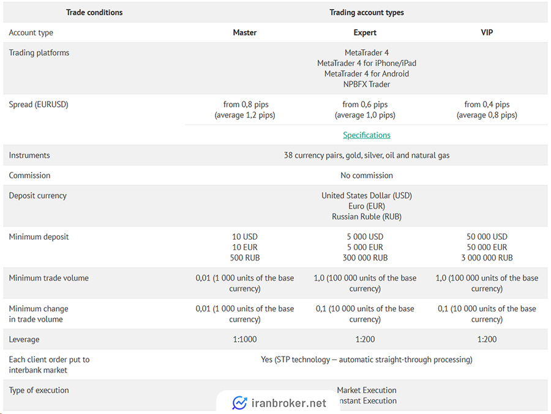Click the No commission cell
This screenshot has height=414, width=551.
point(367,176)
